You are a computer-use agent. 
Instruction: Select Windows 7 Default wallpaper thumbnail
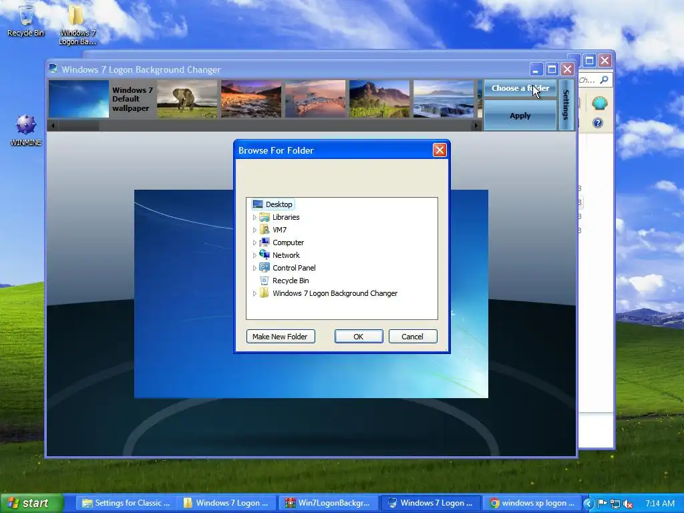click(x=79, y=99)
